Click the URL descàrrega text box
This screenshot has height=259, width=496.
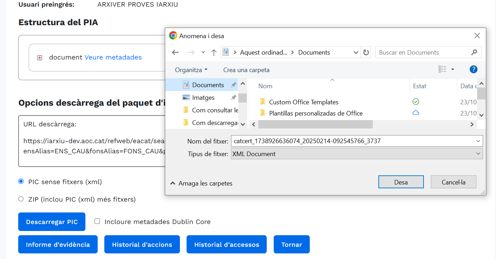(92, 141)
